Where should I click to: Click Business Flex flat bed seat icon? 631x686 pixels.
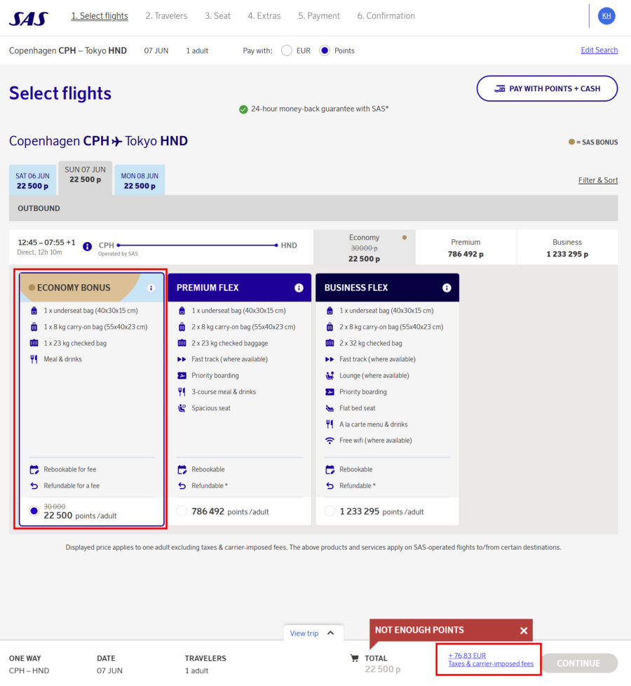point(330,408)
